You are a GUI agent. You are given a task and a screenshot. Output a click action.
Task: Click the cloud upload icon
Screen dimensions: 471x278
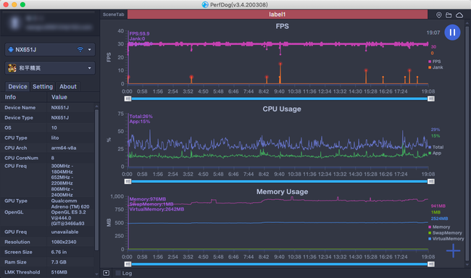click(x=459, y=15)
